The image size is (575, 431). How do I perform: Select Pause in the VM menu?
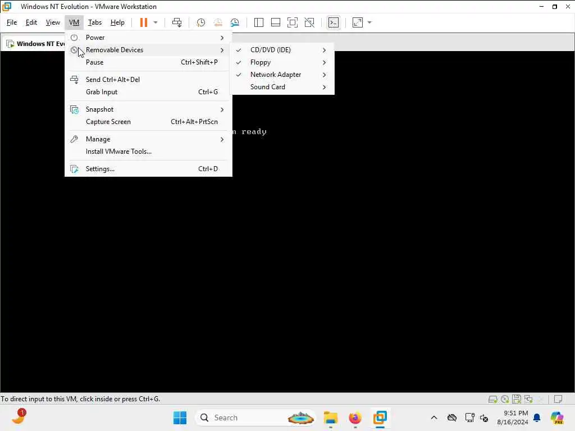pyautogui.click(x=148, y=62)
